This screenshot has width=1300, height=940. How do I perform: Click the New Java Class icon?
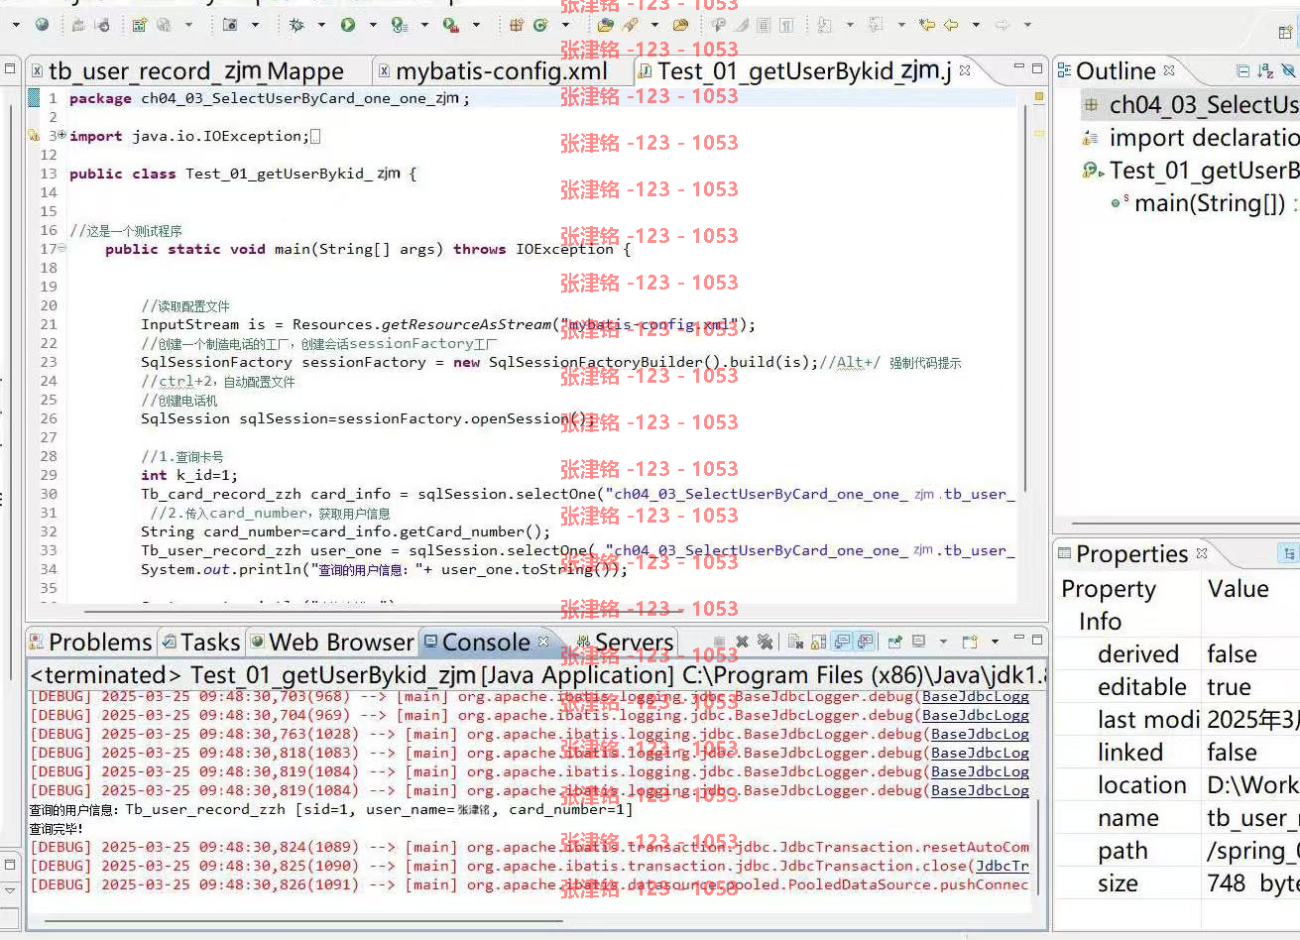click(x=540, y=25)
